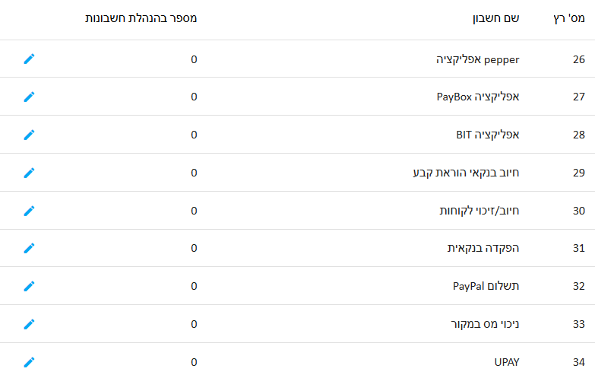This screenshot has height=375, width=595.
Task: Edit the UPAY account entry
Action: pos(29,362)
